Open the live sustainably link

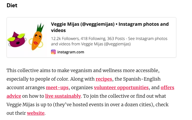63,96
